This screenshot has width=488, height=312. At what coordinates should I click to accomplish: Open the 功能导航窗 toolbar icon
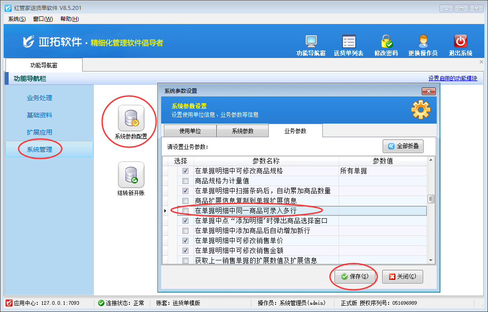[311, 42]
